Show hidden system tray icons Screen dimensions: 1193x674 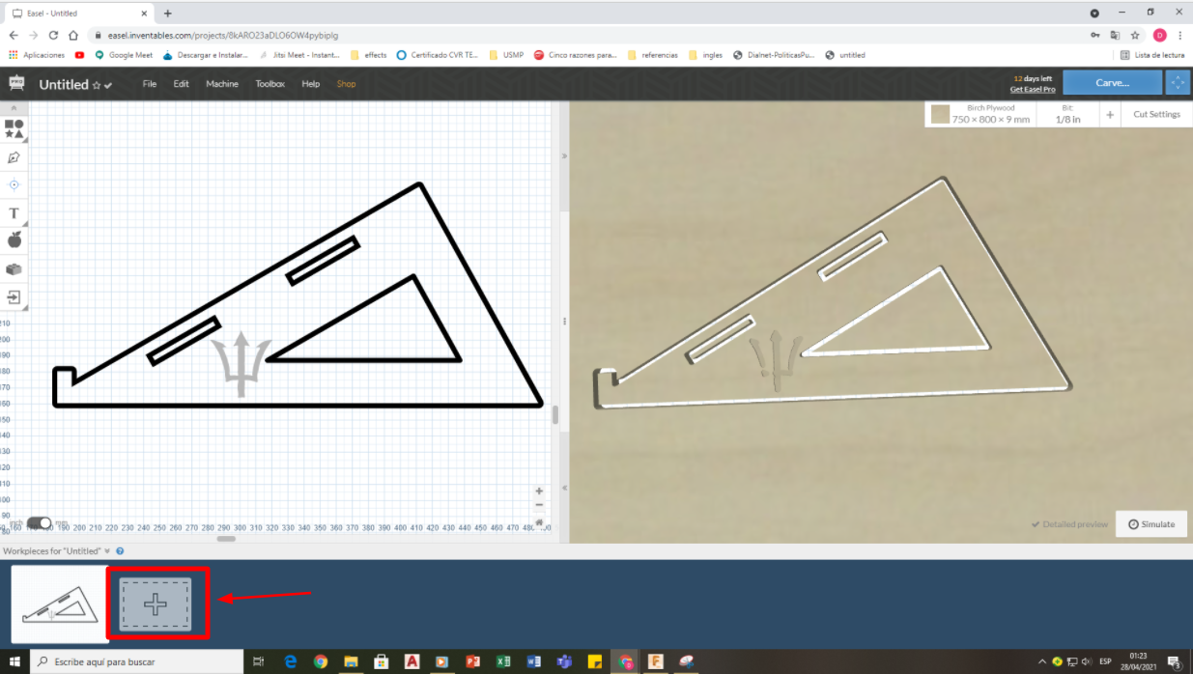coord(1041,661)
